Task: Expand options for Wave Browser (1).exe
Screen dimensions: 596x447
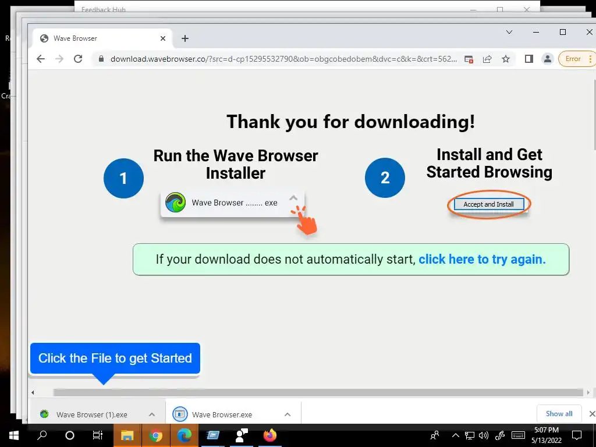Action: (x=152, y=414)
